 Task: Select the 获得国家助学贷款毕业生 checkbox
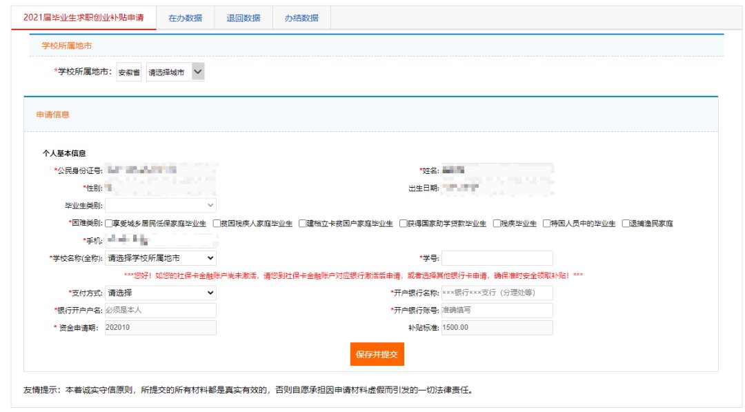403,224
